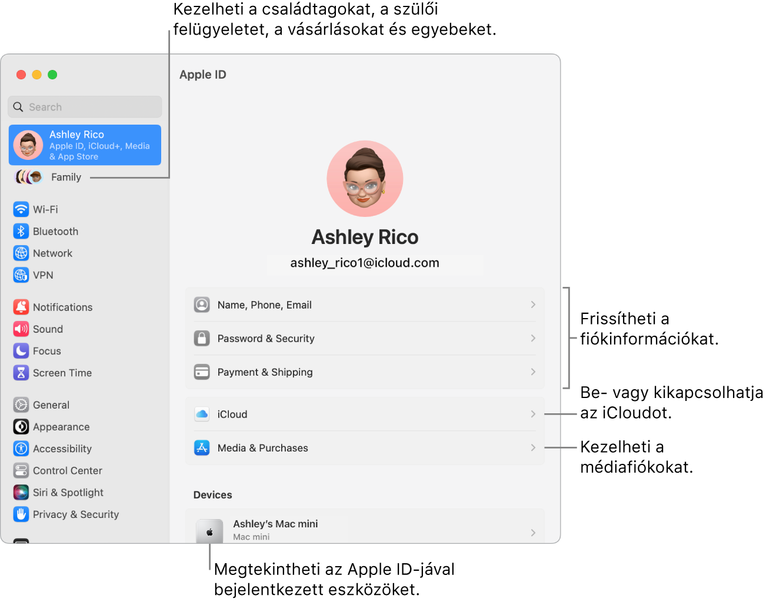This screenshot has height=602, width=773.
Task: Select Ashley Rico's Apple ID account
Action: click(85, 145)
